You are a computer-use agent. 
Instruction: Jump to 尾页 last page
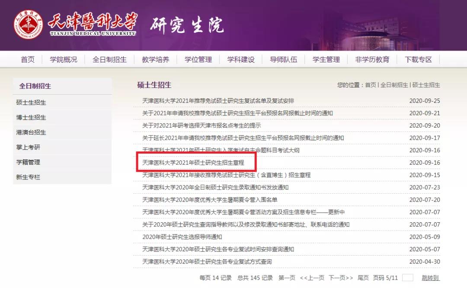click(363, 278)
